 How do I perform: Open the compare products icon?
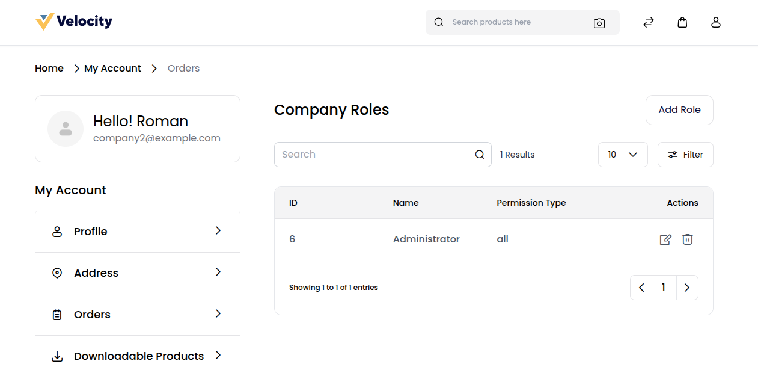click(648, 22)
